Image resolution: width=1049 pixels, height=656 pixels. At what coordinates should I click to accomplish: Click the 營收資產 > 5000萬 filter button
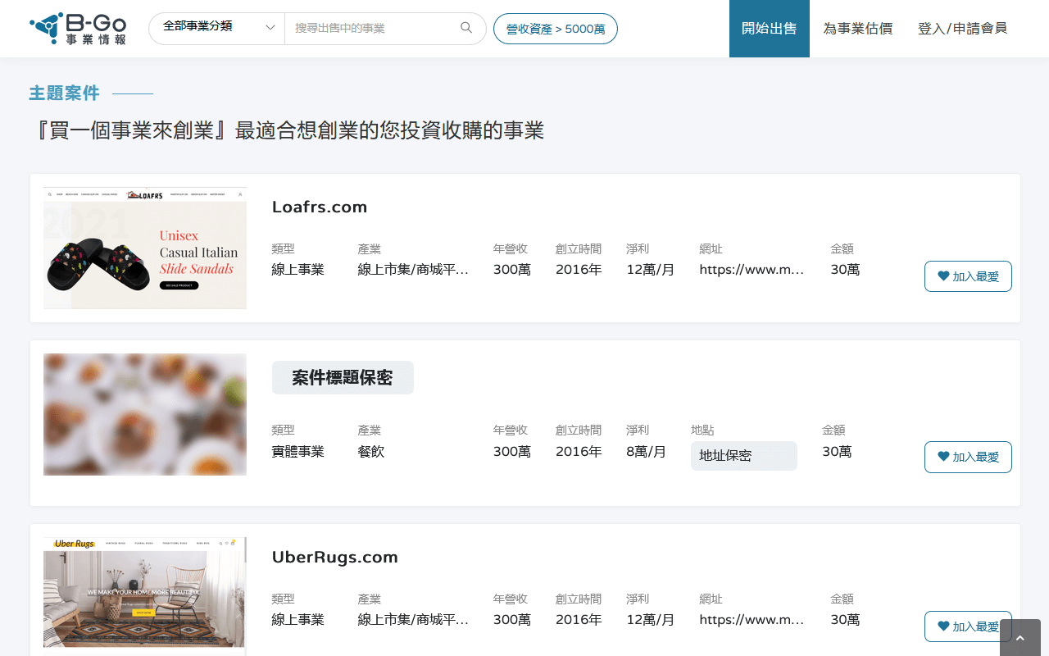556,29
